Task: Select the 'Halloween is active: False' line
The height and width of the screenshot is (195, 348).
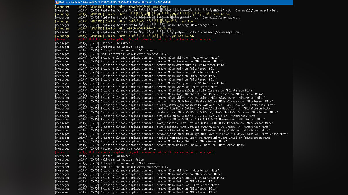Action: (122, 160)
